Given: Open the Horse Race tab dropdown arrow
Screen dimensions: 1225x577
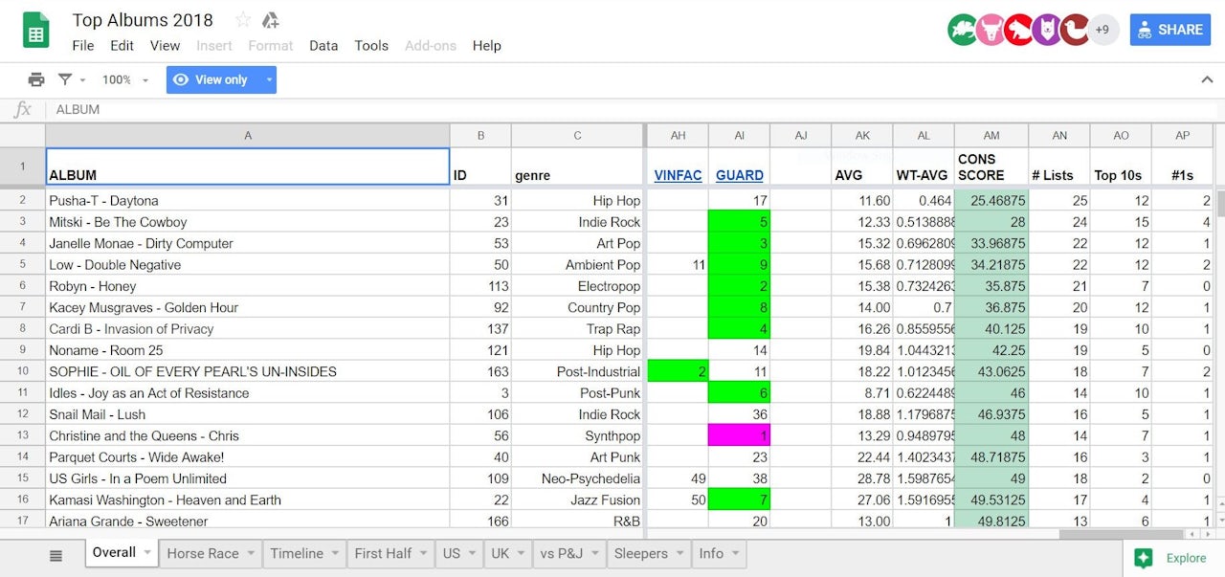Looking at the screenshot, I should 251,553.
